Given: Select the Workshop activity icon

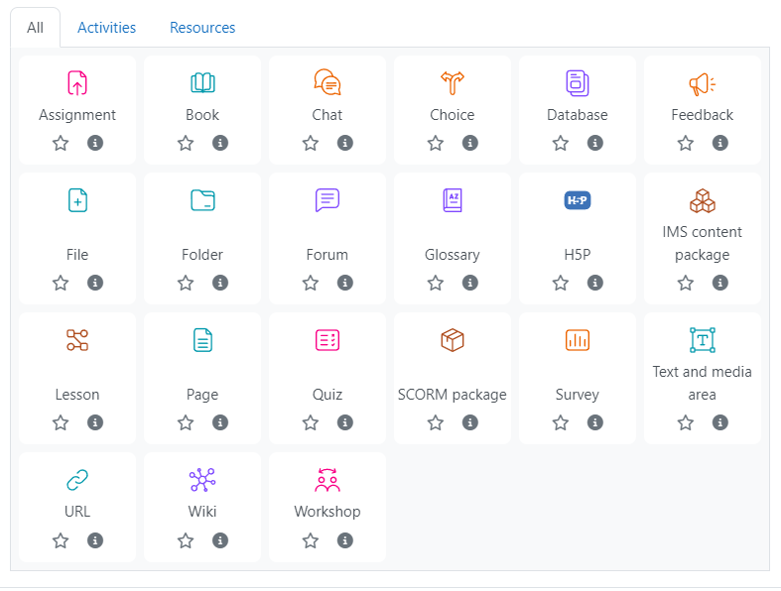Looking at the screenshot, I should [x=327, y=481].
